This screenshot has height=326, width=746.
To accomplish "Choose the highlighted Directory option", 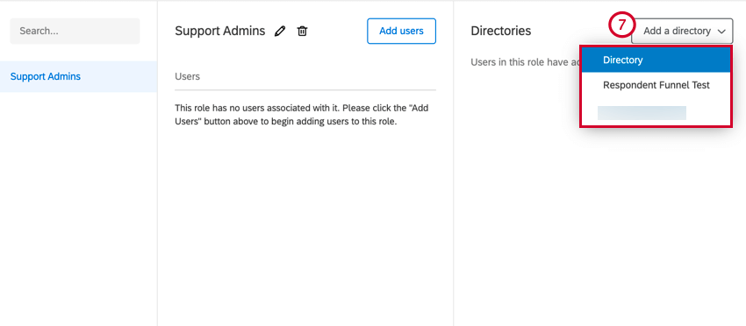I will coord(656,60).
